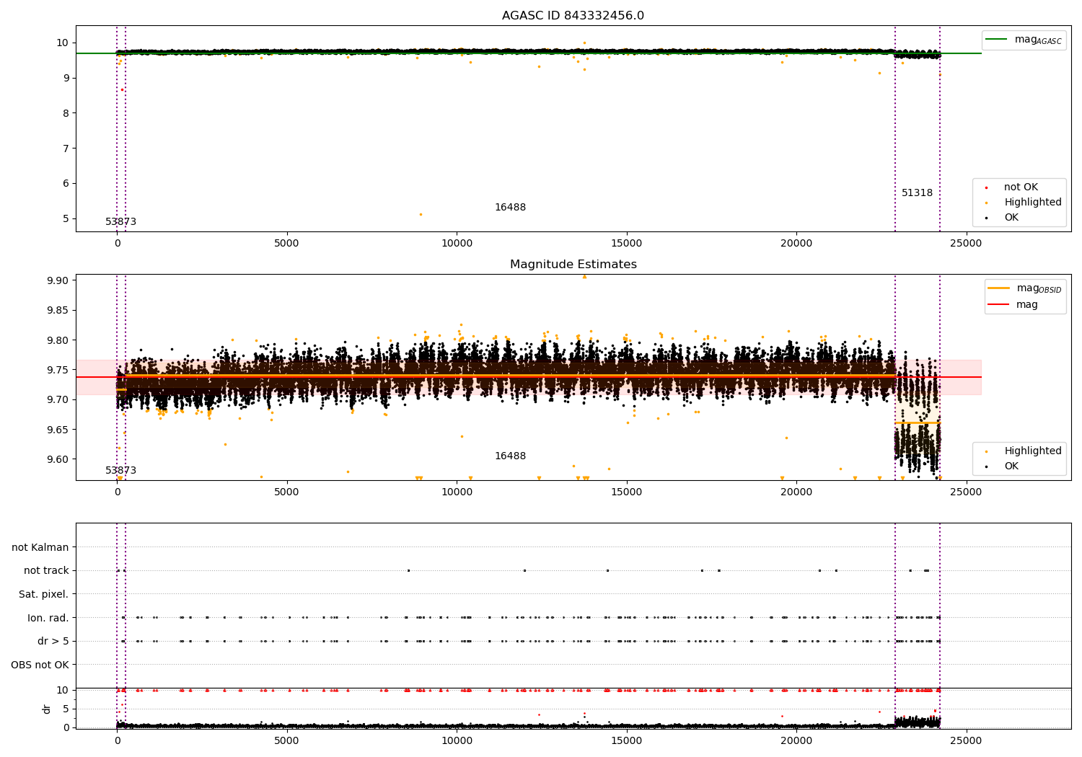Image resolution: width=1082 pixels, height=757 pixels.
Task: Click the '9.70' y-axis tick label
Action: (x=58, y=400)
